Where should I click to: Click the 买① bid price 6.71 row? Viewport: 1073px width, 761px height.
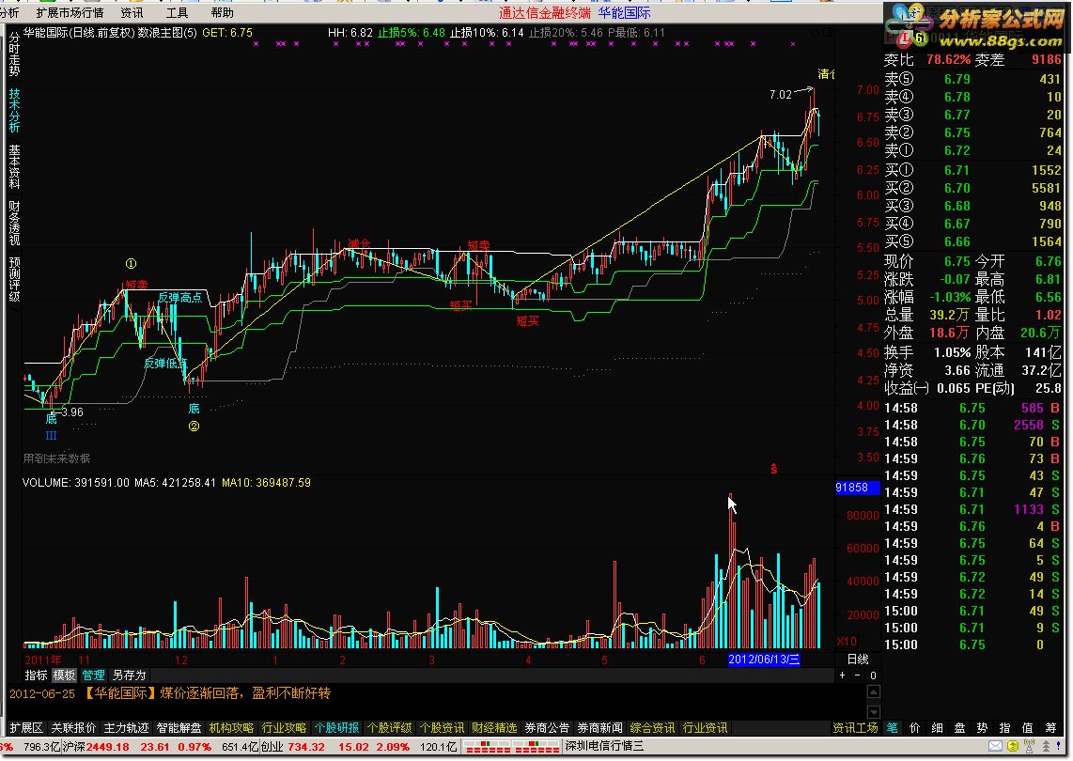972,170
